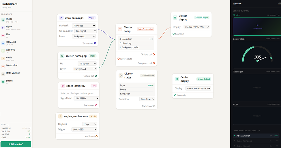
Task: Select the 2. UI overlay layer row
Action: tap(136, 43)
